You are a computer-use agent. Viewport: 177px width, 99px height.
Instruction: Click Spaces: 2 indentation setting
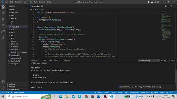107,93
